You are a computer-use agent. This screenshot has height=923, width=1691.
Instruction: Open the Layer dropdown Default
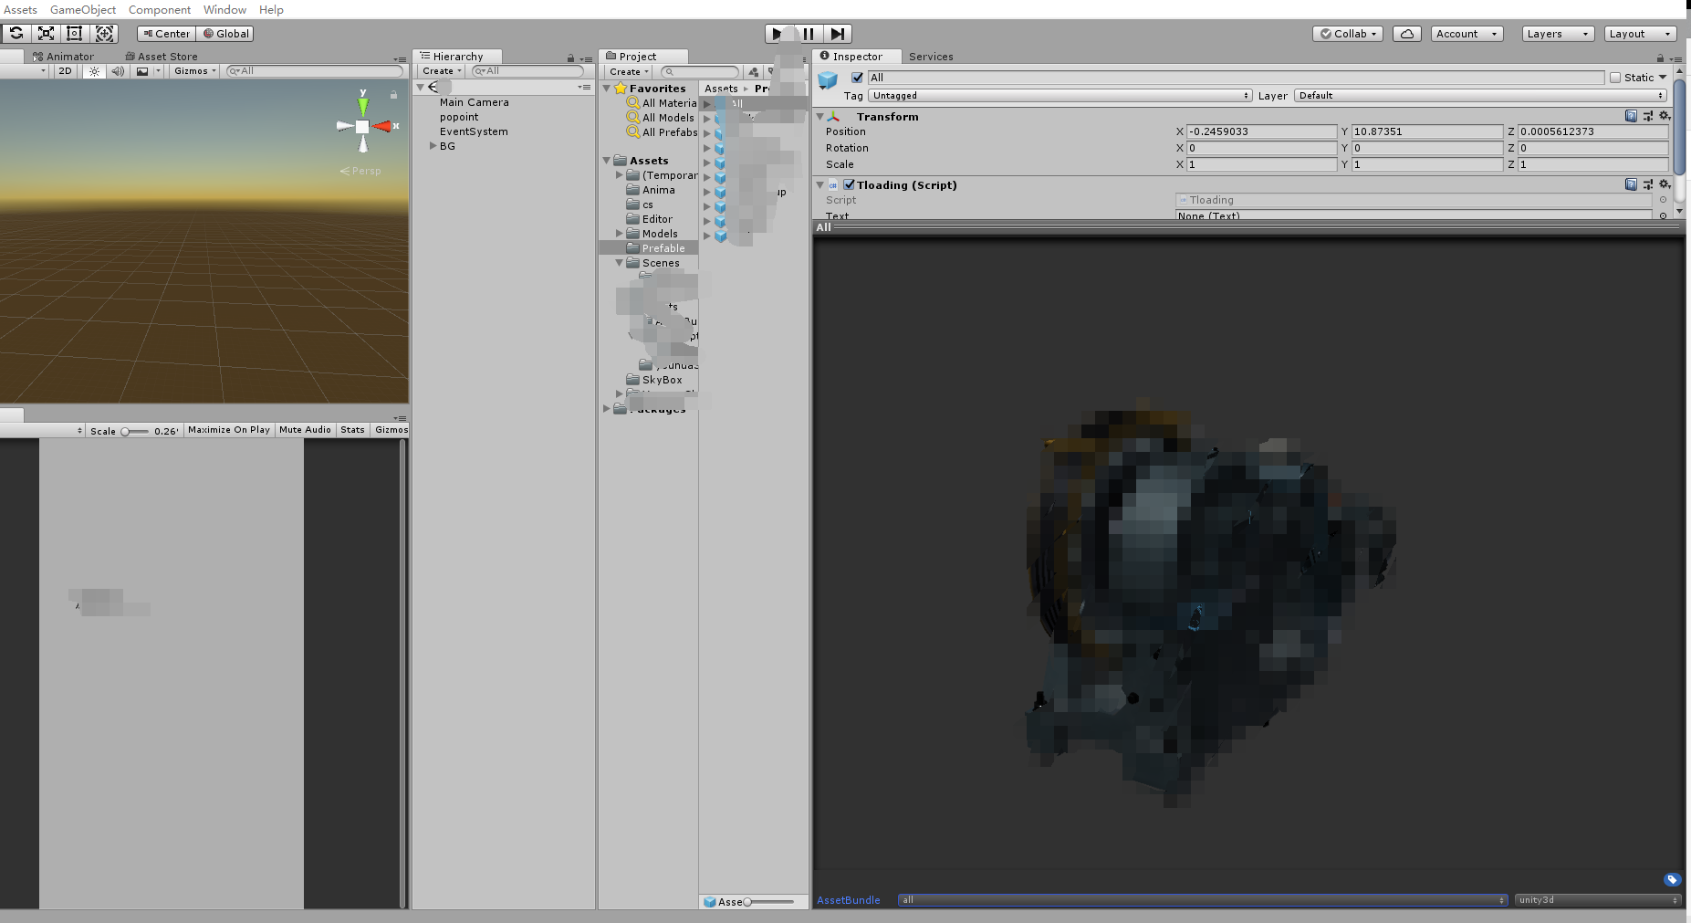(1480, 96)
